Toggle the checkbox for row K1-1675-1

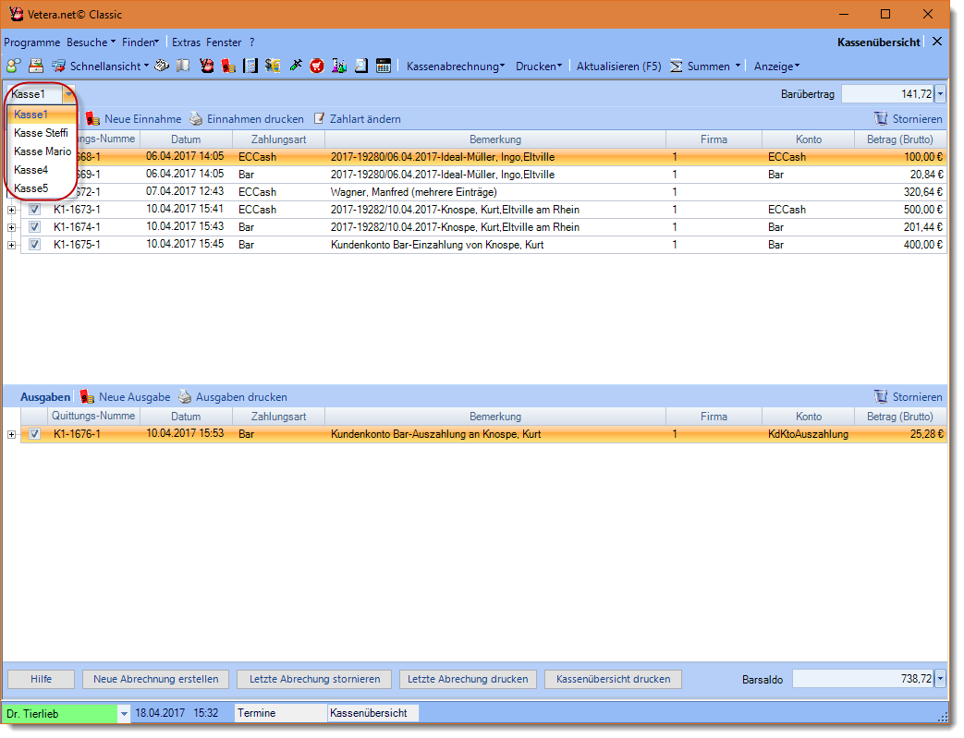(x=35, y=245)
